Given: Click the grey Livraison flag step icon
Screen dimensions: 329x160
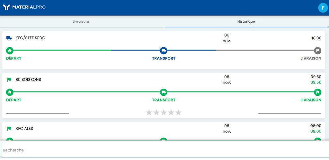Looking at the screenshot, I should tap(318, 50).
